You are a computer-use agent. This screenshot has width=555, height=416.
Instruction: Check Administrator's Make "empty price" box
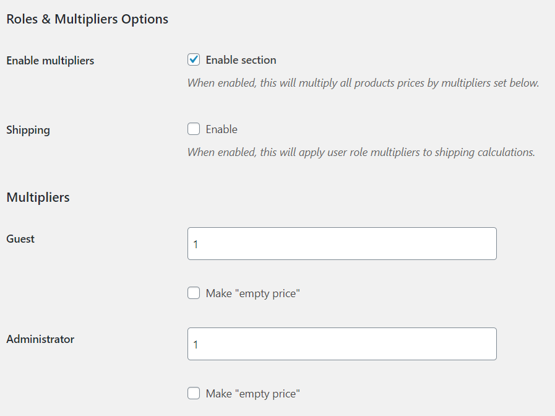[194, 393]
